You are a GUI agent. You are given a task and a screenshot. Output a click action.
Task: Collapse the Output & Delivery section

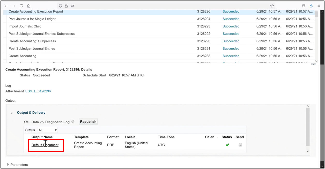tap(11, 112)
